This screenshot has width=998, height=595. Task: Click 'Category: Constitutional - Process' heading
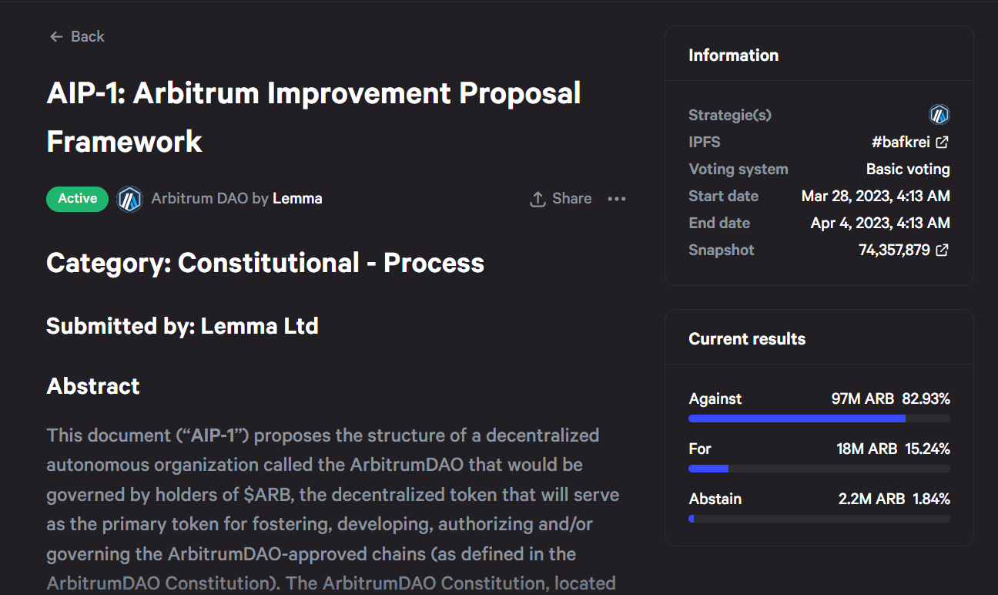pyautogui.click(x=265, y=263)
